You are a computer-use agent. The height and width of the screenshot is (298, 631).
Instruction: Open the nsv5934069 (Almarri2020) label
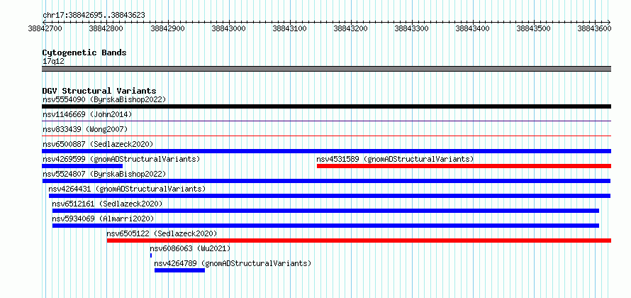click(x=103, y=219)
